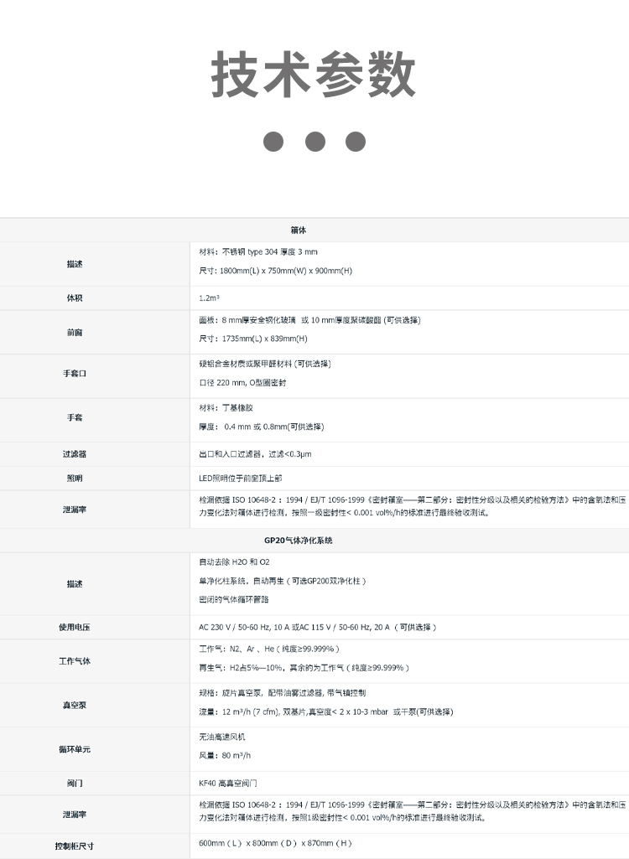Click the 过滤器 row label
The image size is (629, 859).
point(75,453)
